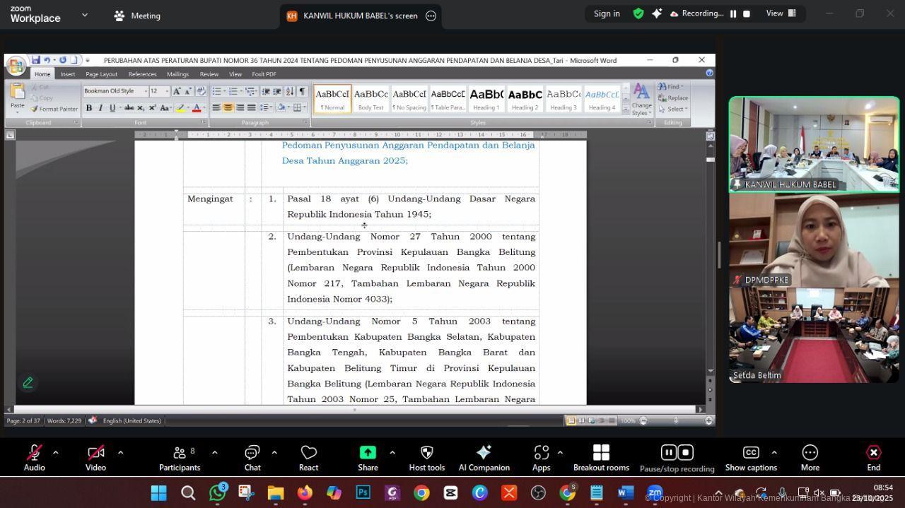
Task: Open the Participants list
Action: point(180,457)
